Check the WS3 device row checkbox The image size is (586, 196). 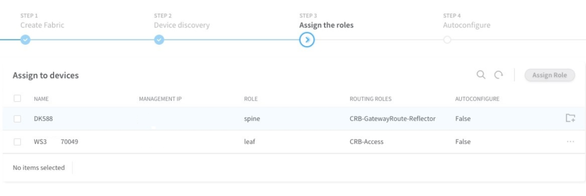point(17,142)
